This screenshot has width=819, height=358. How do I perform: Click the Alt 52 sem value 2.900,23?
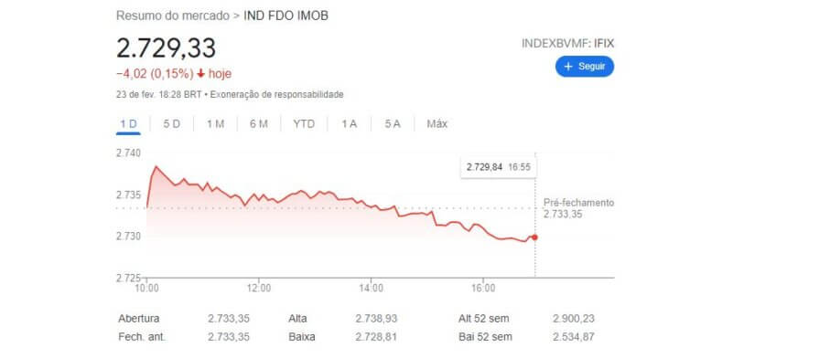point(574,319)
